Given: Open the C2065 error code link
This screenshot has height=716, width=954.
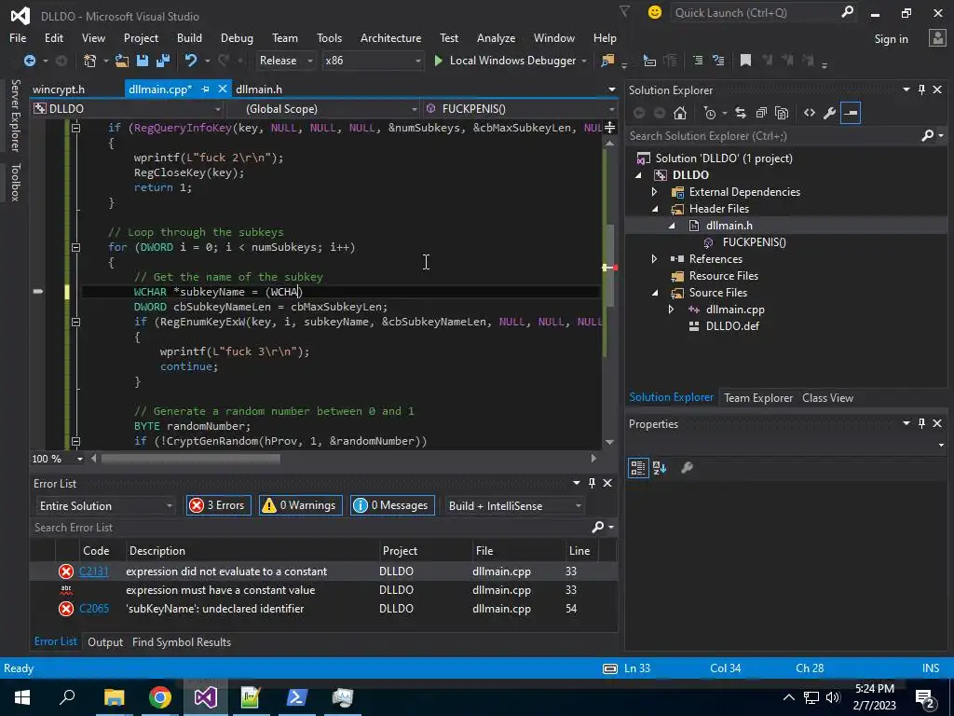Looking at the screenshot, I should (94, 608).
